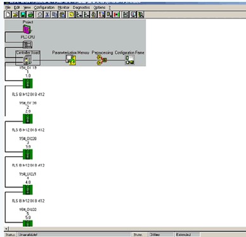Open the Monitor menu
246x237 pixels.
coord(63,8)
